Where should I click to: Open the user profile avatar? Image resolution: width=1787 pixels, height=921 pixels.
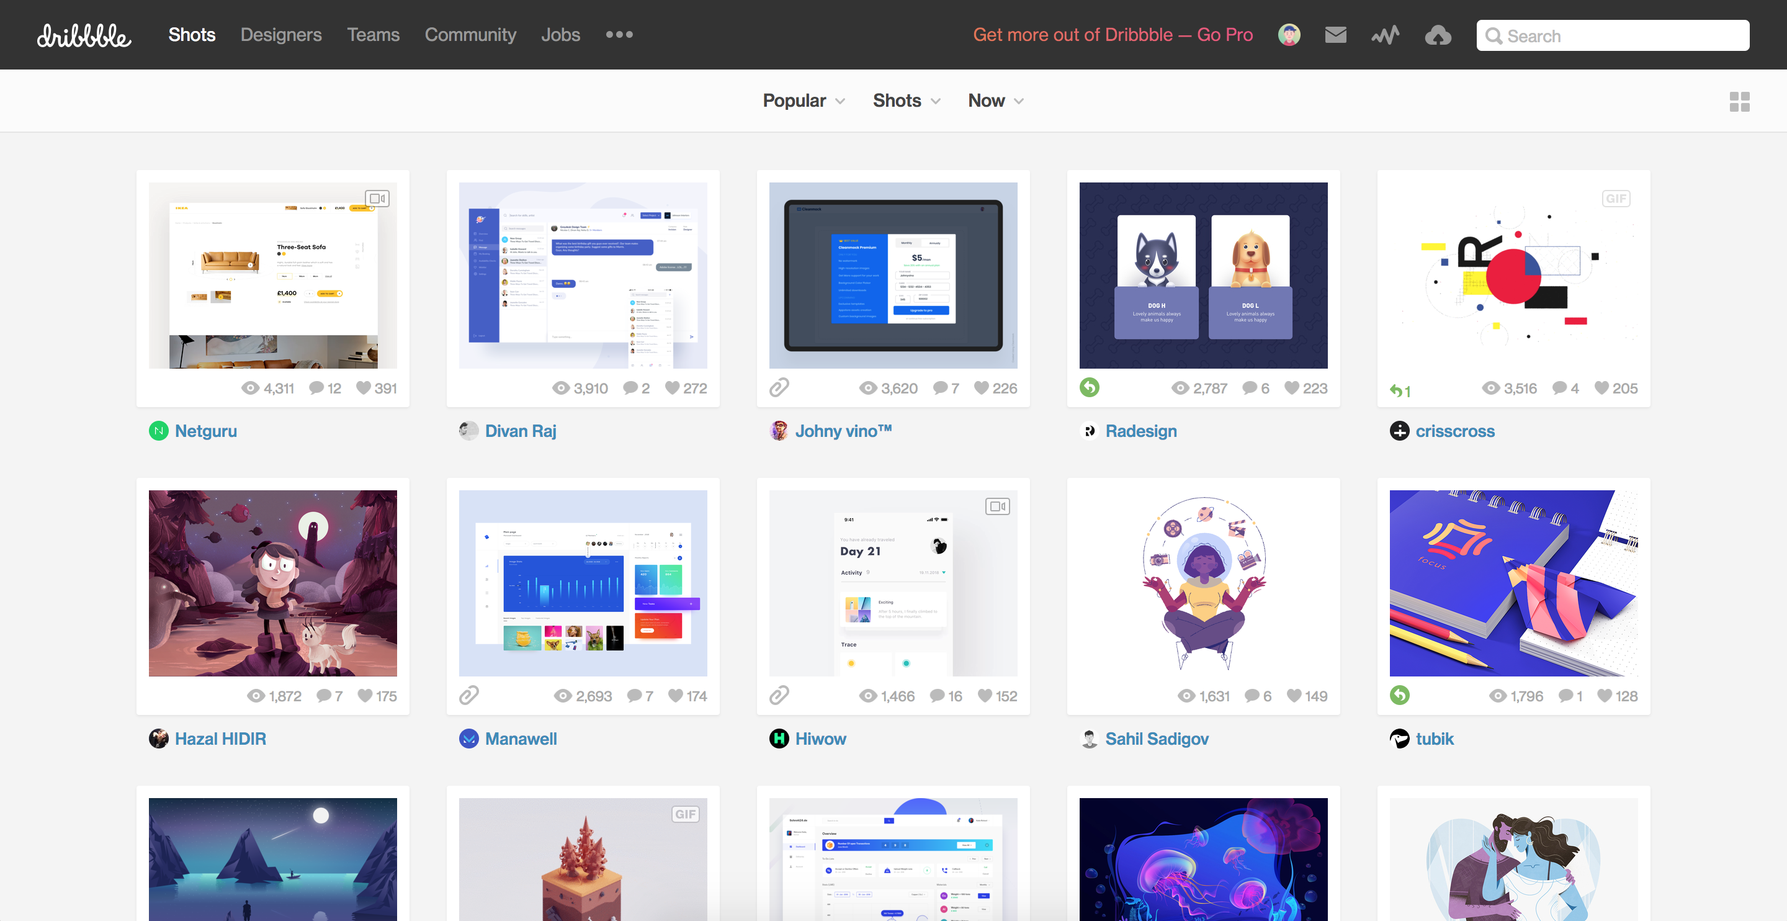[x=1289, y=35]
